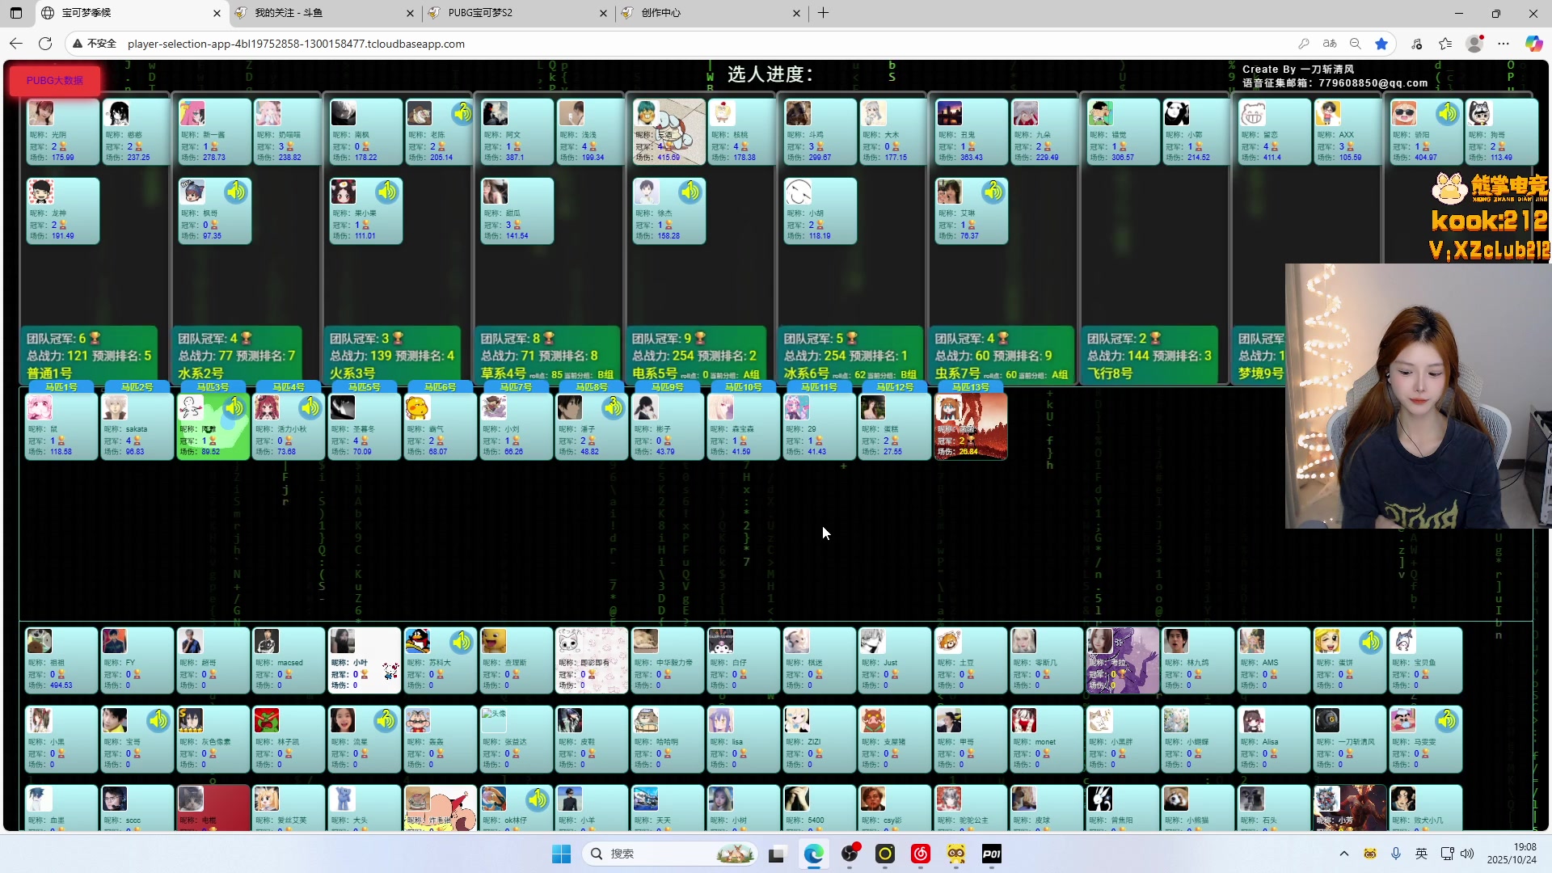The height and width of the screenshot is (873, 1552).
Task: Click speaker icon on ok林仔 card
Action: point(538,799)
